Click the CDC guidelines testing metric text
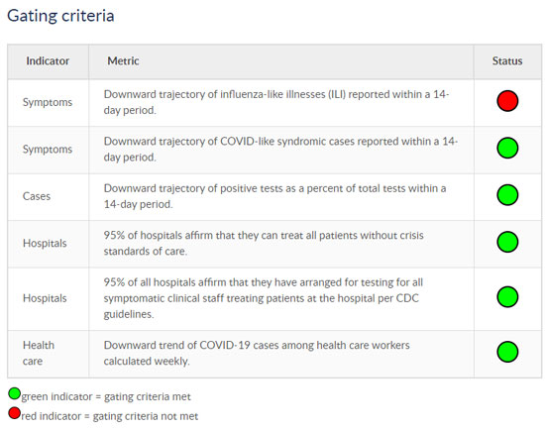 264,298
